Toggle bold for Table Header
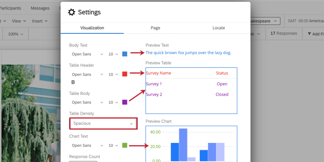 click(x=73, y=82)
